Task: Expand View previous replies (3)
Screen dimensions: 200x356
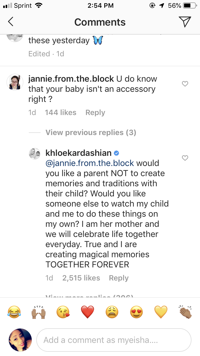Action: click(91, 133)
